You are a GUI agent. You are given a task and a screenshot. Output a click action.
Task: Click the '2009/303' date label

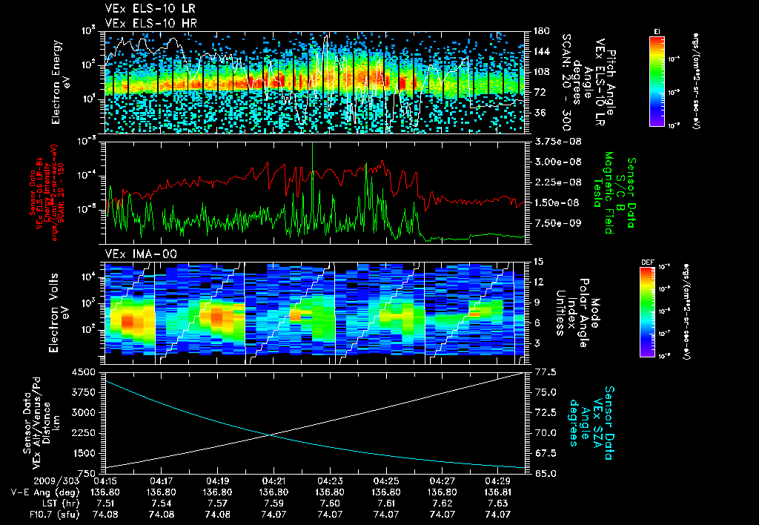(x=56, y=482)
